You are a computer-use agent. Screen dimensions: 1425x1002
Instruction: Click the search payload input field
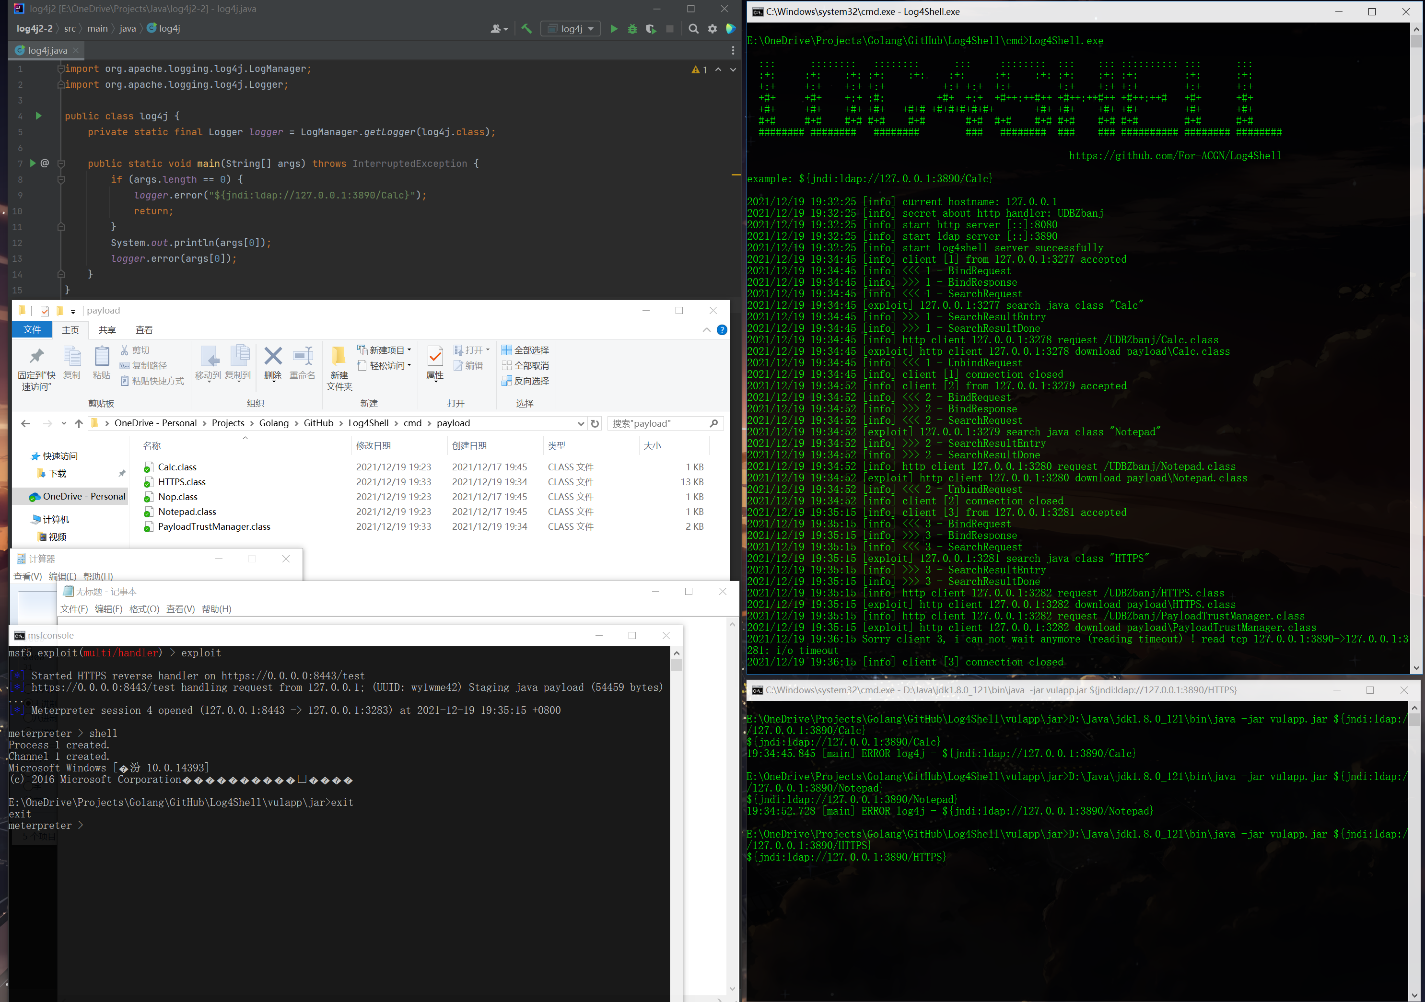coord(658,423)
